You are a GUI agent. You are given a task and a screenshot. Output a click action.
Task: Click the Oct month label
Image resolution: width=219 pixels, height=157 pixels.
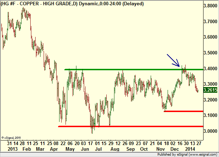click(x=144, y=149)
